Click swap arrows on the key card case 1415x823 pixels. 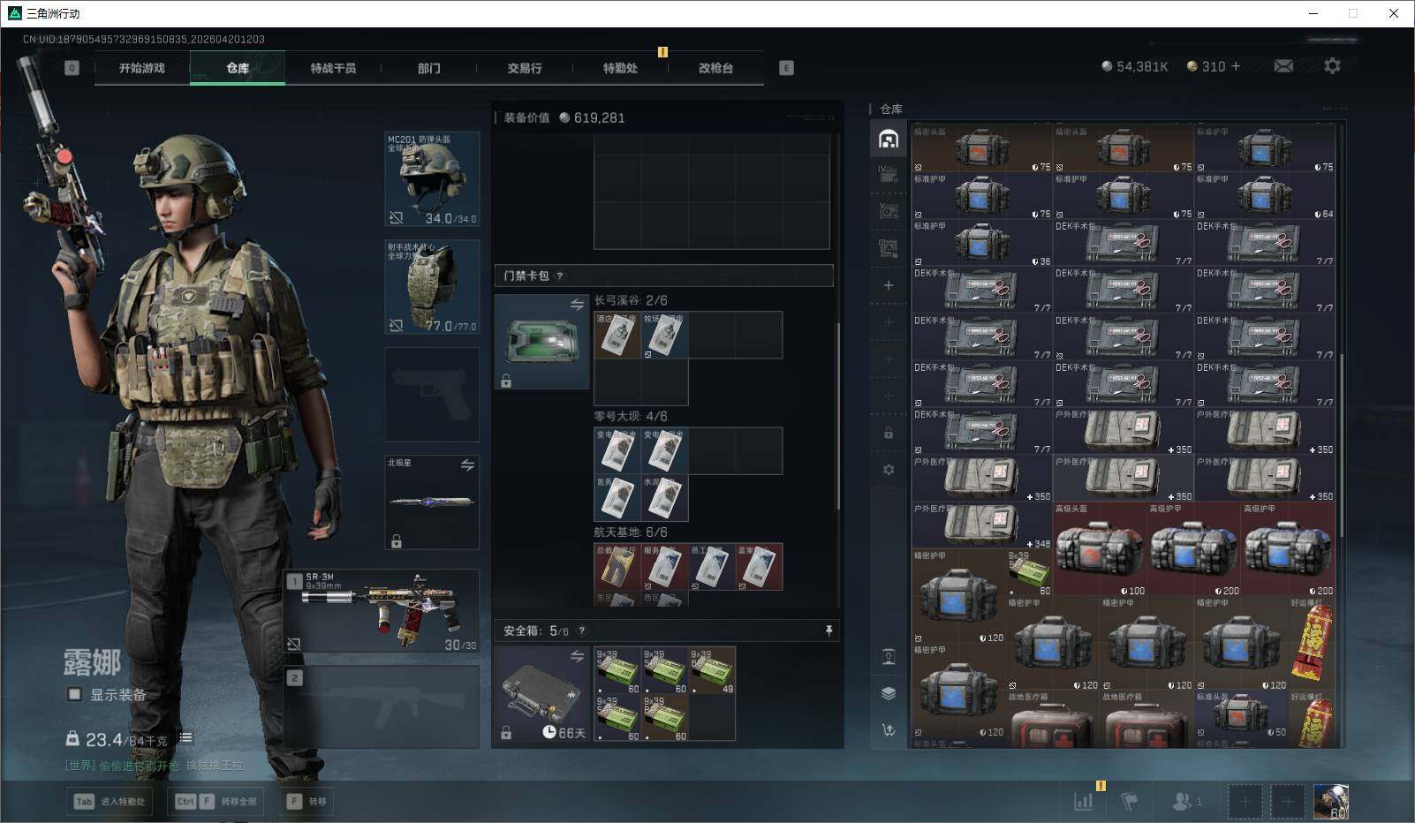click(x=577, y=305)
